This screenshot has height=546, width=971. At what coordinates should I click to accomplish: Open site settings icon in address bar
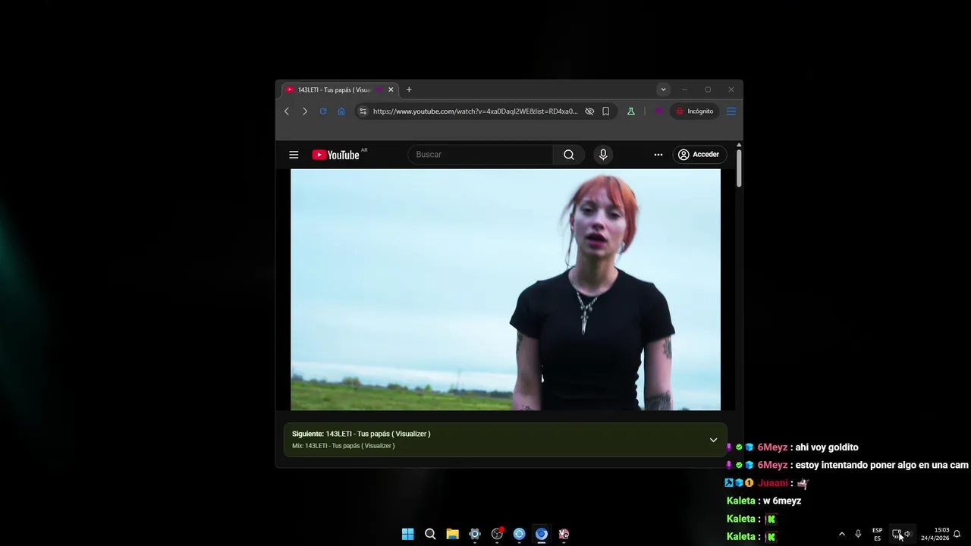(363, 111)
